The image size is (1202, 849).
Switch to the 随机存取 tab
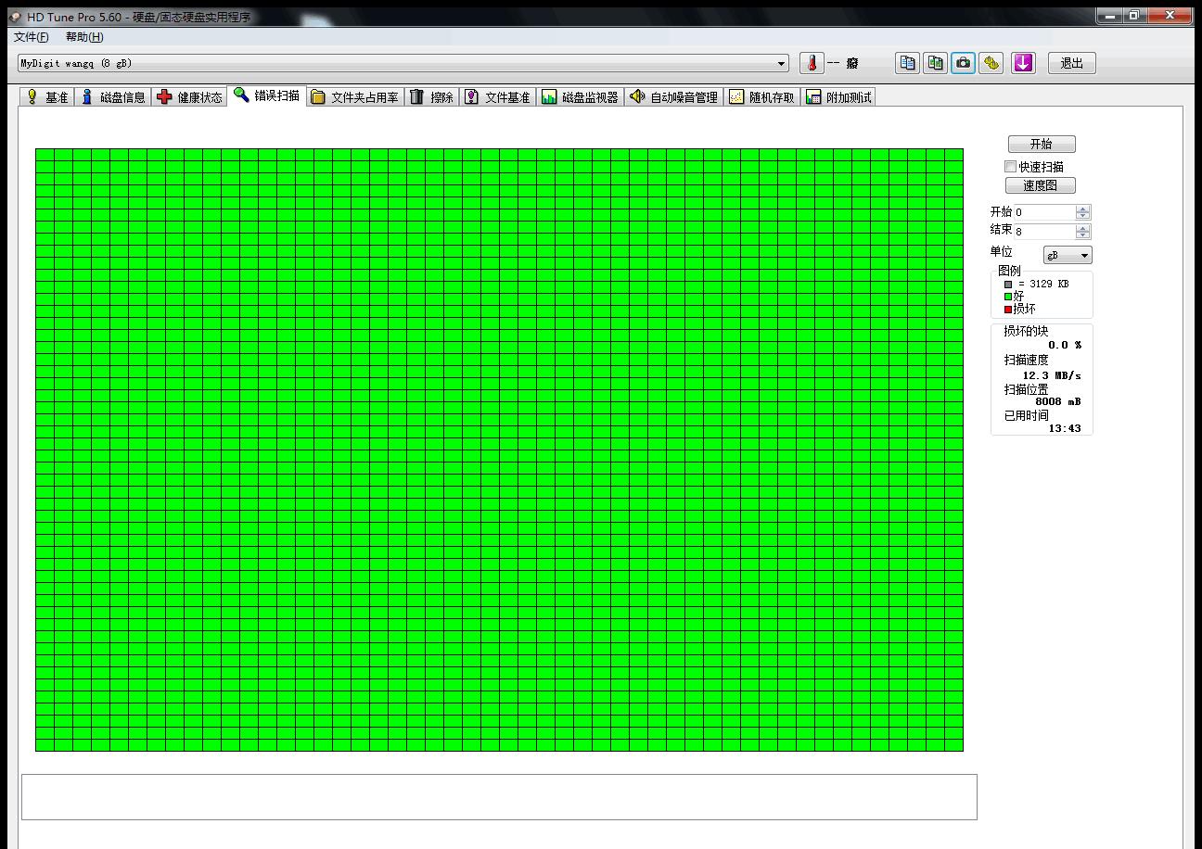pyautogui.click(x=762, y=97)
